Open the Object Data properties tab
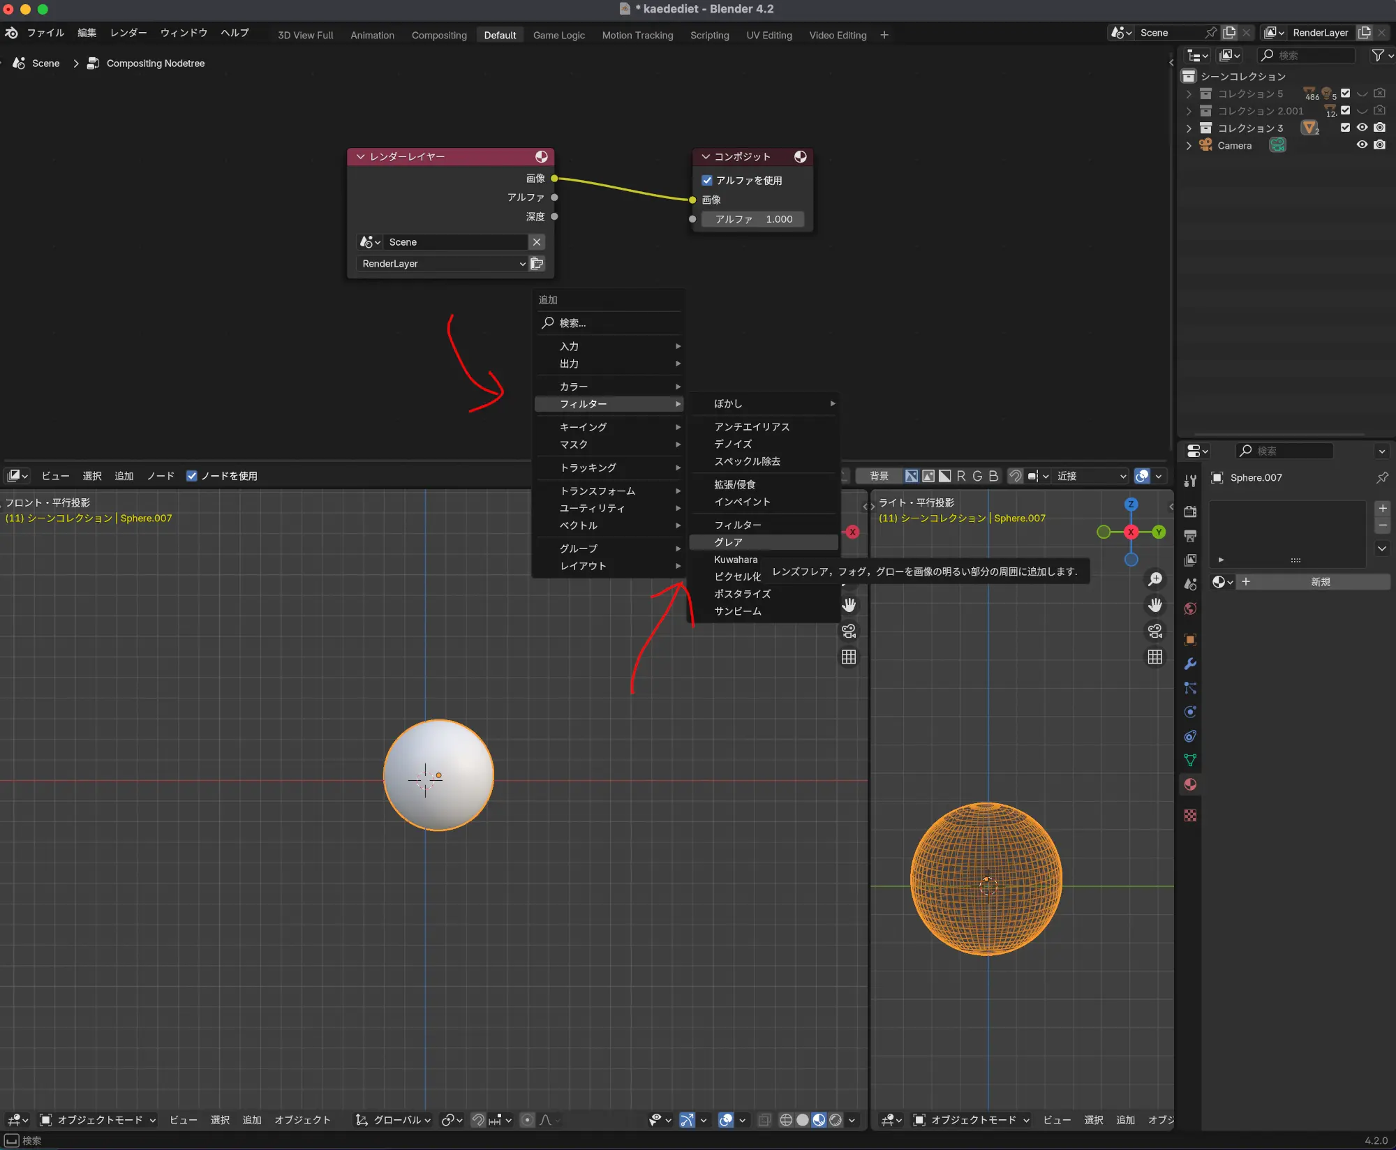This screenshot has width=1396, height=1150. tap(1190, 760)
